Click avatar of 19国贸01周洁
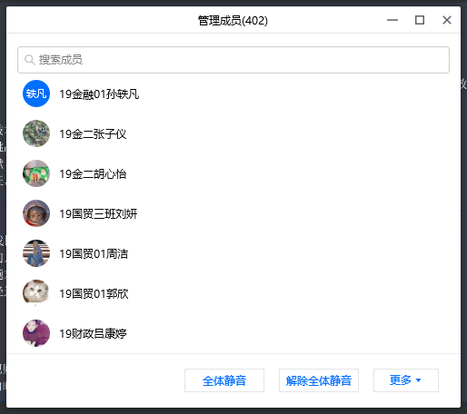 click(x=36, y=253)
